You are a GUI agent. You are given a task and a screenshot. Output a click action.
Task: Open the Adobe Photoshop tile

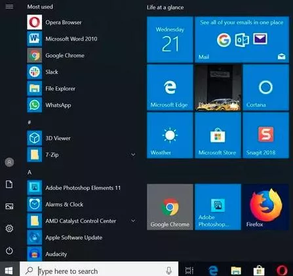click(218, 207)
